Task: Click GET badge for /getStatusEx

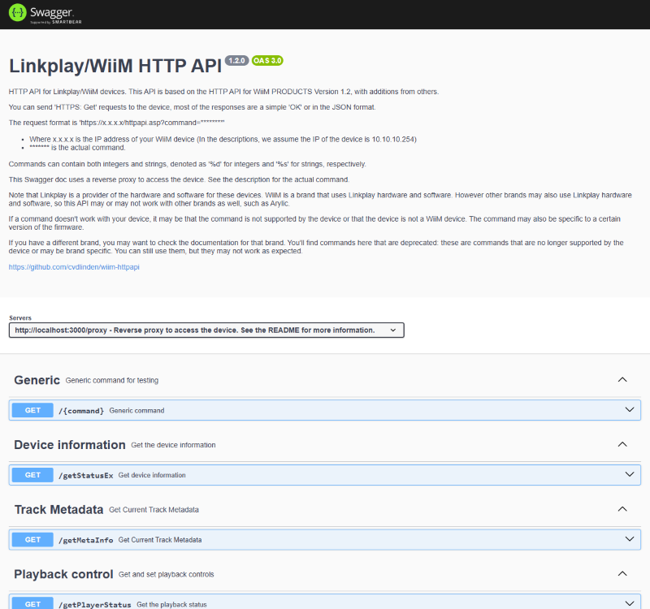Action: click(32, 475)
